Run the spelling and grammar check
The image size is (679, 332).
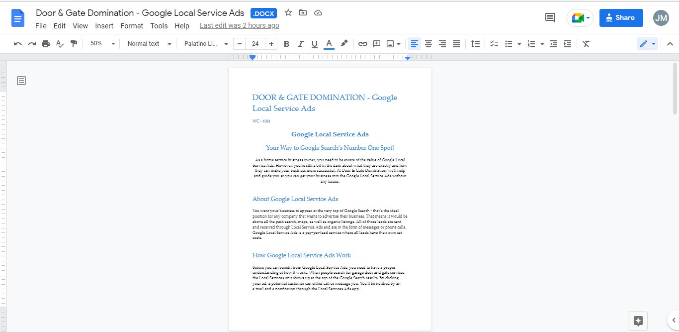pyautogui.click(x=60, y=44)
